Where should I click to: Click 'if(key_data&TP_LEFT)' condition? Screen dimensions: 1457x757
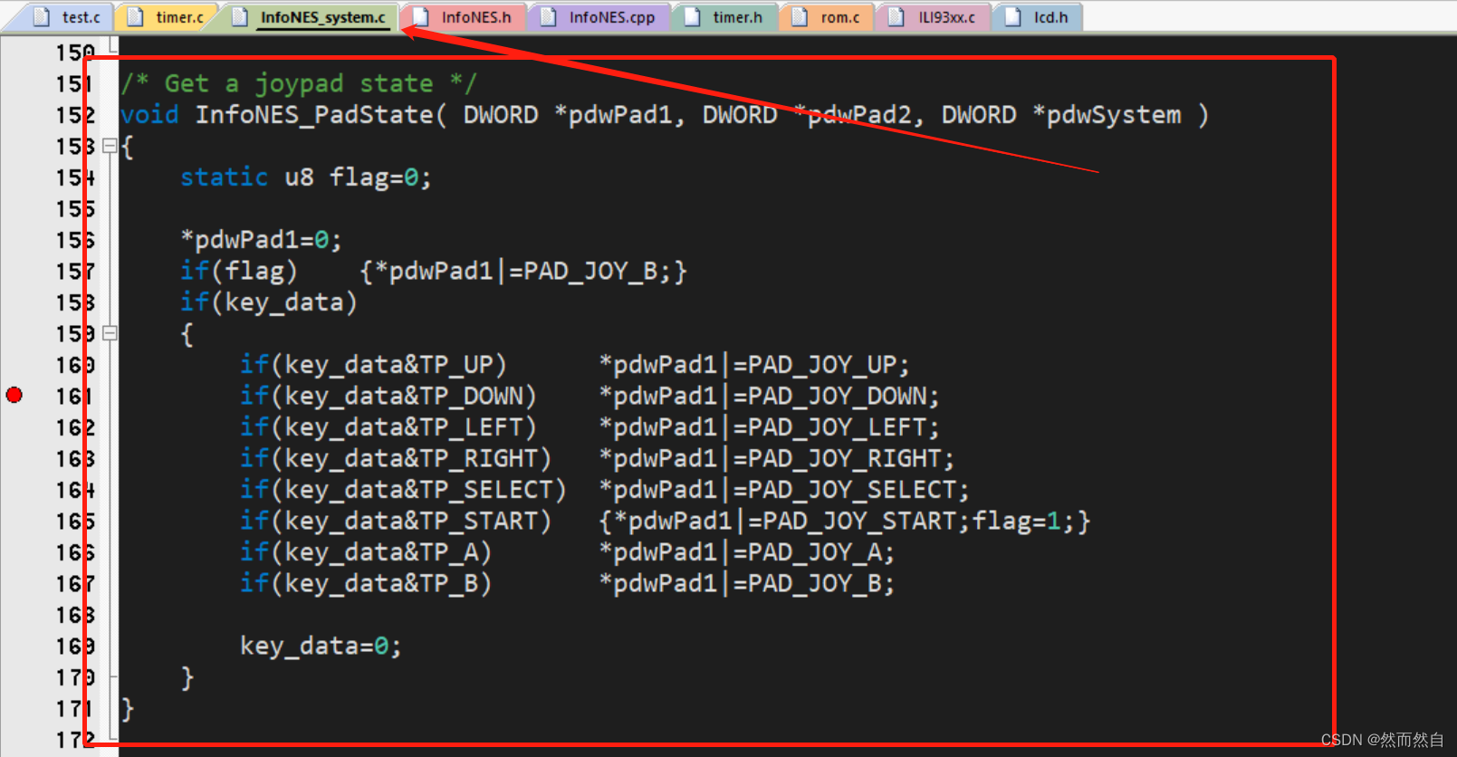point(388,427)
